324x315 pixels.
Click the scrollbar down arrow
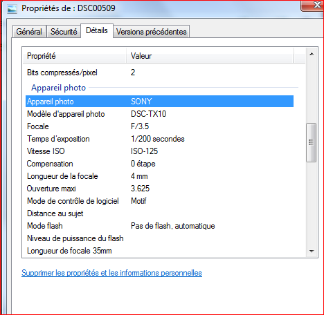pyautogui.click(x=312, y=251)
